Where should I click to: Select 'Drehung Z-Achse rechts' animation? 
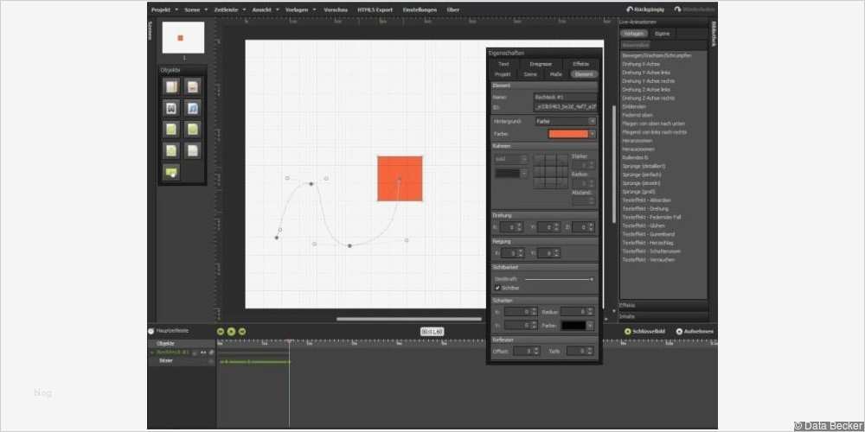tap(648, 98)
